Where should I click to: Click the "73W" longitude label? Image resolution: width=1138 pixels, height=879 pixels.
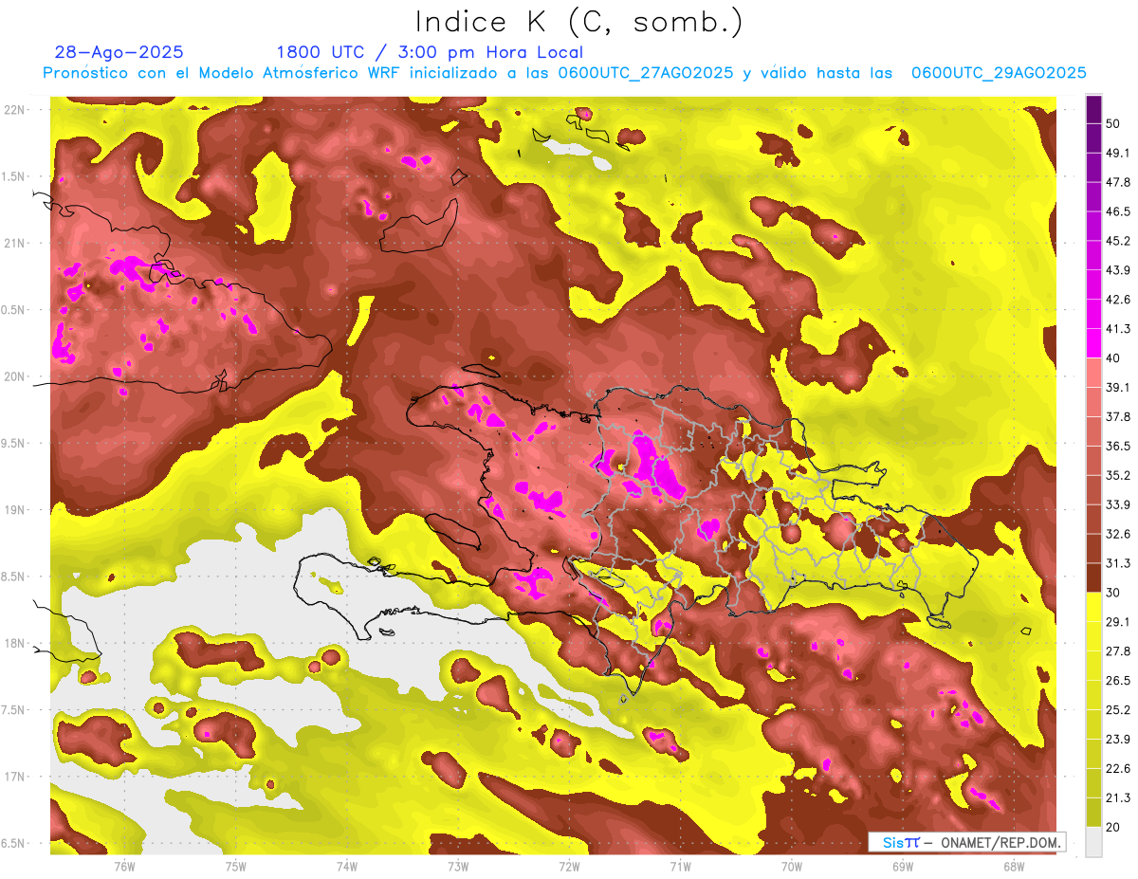tap(458, 867)
